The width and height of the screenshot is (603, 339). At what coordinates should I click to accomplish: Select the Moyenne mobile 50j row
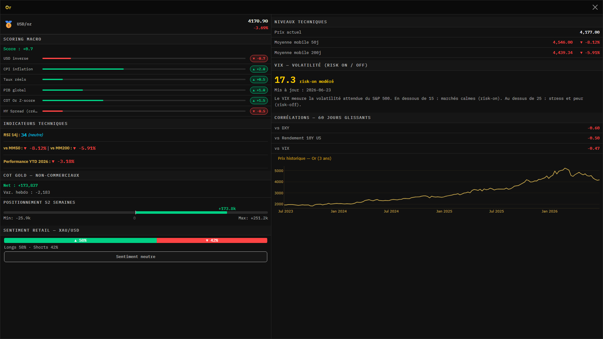(x=437, y=42)
